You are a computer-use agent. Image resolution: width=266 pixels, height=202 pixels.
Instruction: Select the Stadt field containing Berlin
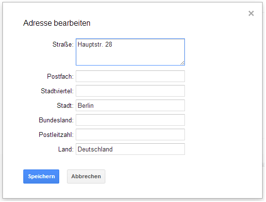130,105
